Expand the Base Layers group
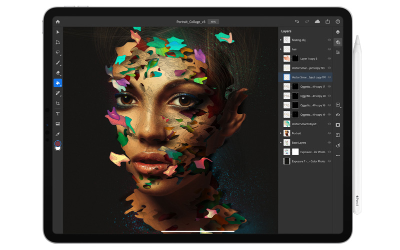The width and height of the screenshot is (400, 250). (x=281, y=143)
